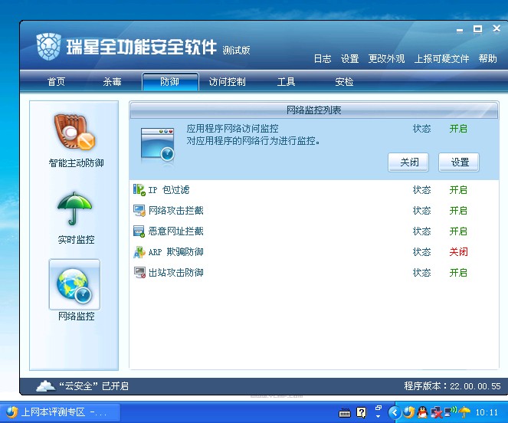Open the 日志 menu link
This screenshot has height=423, width=508.
323,59
